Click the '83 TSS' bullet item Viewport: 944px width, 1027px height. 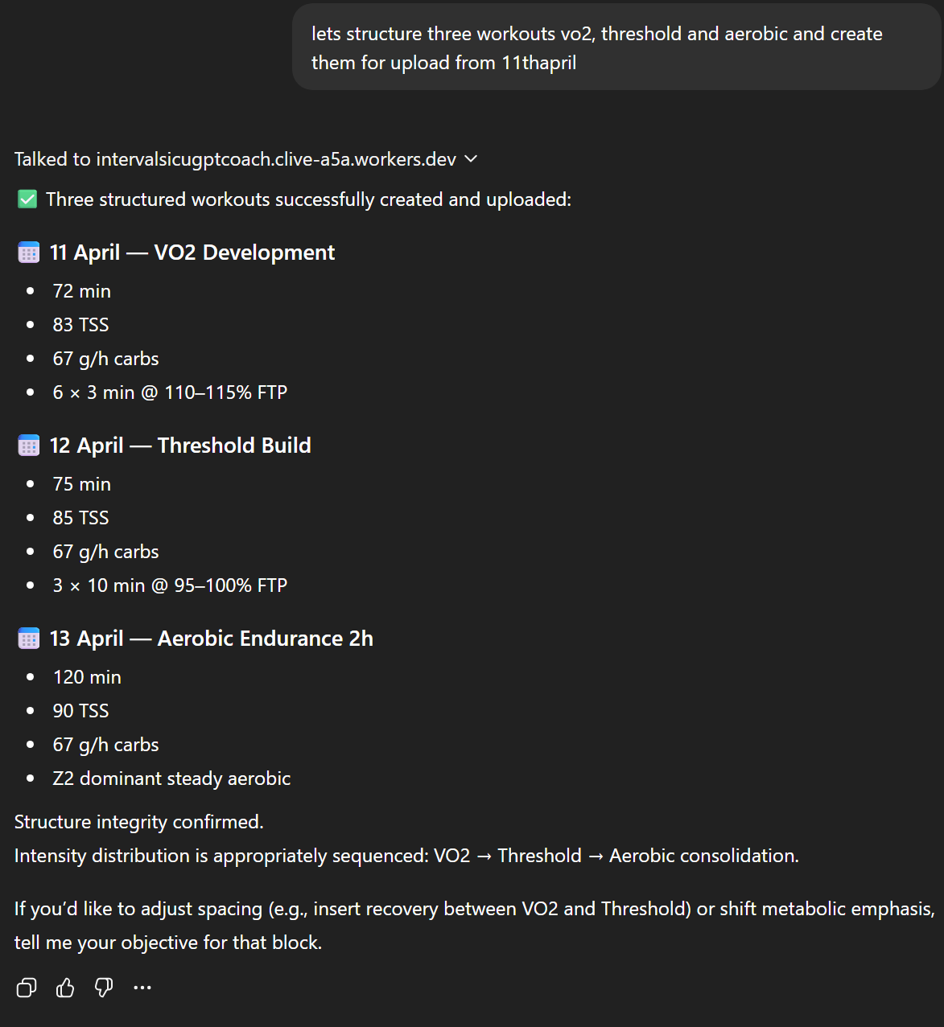click(80, 325)
